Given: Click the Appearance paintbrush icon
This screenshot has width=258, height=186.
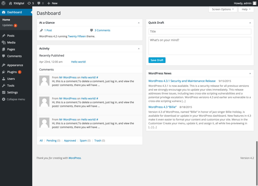Looking at the screenshot, I should pos(4,65).
